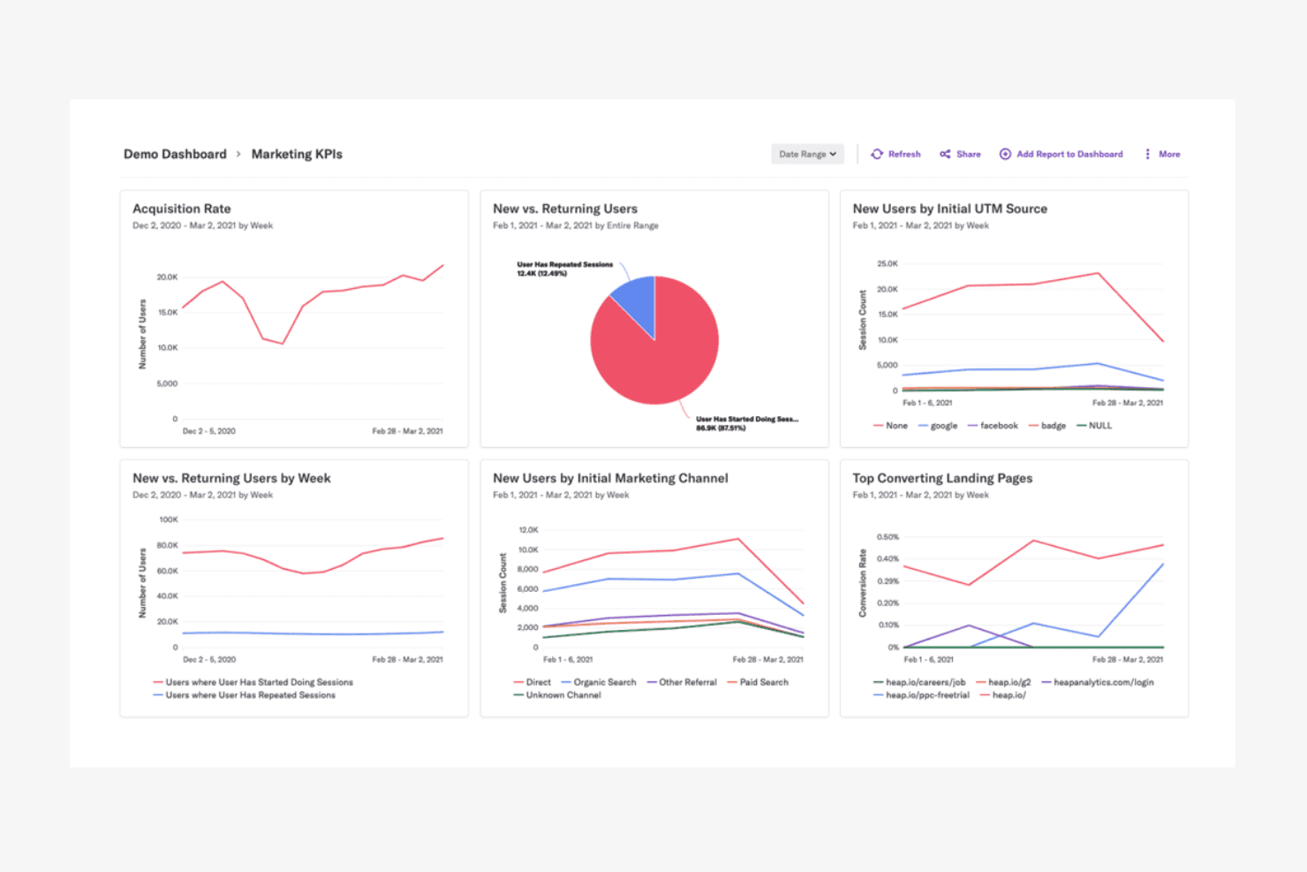The height and width of the screenshot is (872, 1307).
Task: Click the "12.0K" axis value in Marketing Channel chart
Action: coord(528,530)
